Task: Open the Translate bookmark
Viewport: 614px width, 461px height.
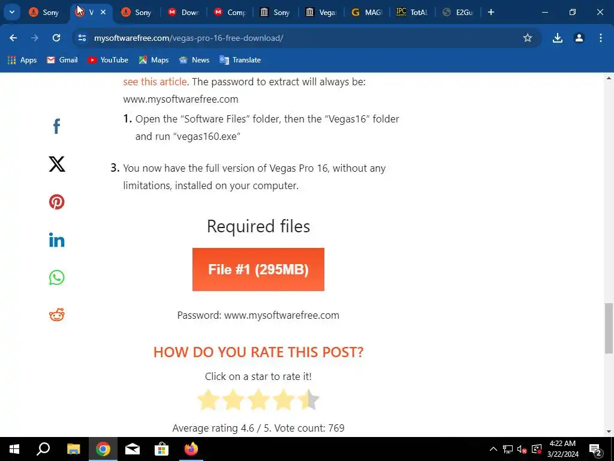Action: pyautogui.click(x=240, y=60)
